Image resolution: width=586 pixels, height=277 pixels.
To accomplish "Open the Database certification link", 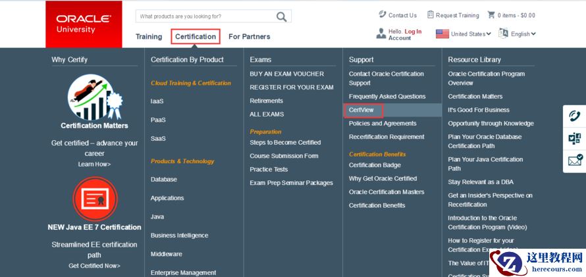I will 163,179.
